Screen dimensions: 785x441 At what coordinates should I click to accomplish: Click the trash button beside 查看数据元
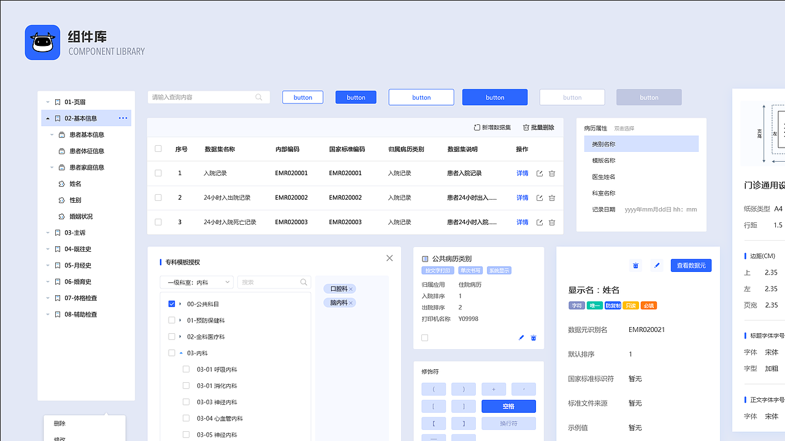coord(636,265)
